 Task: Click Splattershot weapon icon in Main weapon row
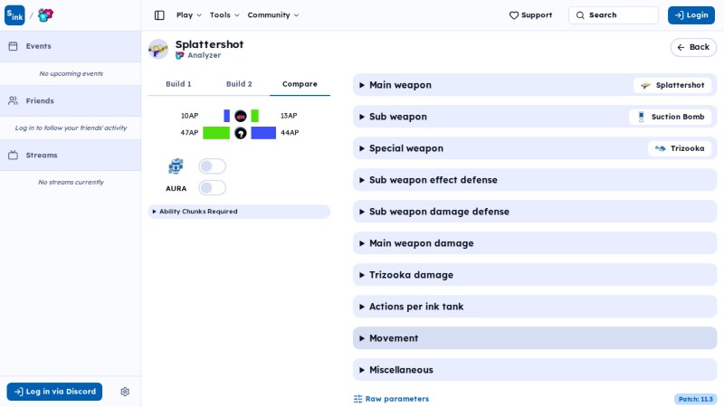645,85
